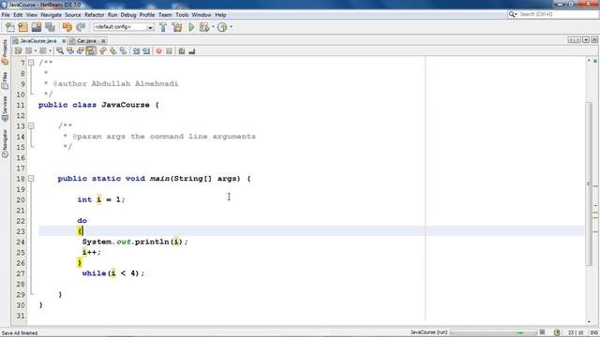Click the New Project toolbar icon
The height and width of the screenshot is (337, 600).
pyautogui.click(x=22, y=27)
